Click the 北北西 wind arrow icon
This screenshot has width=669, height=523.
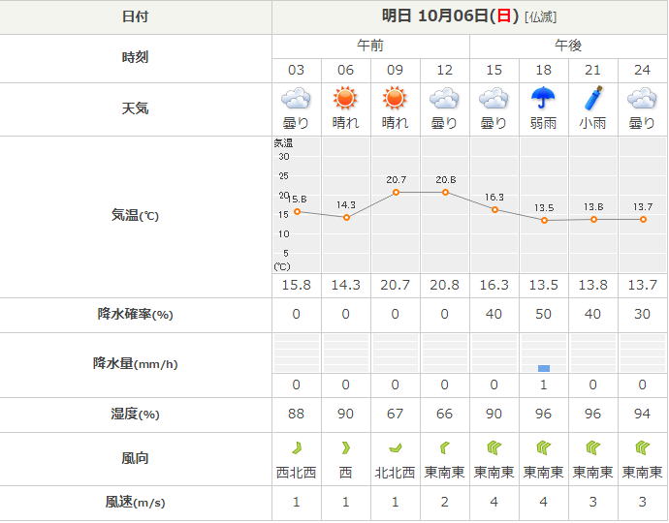[x=396, y=447]
